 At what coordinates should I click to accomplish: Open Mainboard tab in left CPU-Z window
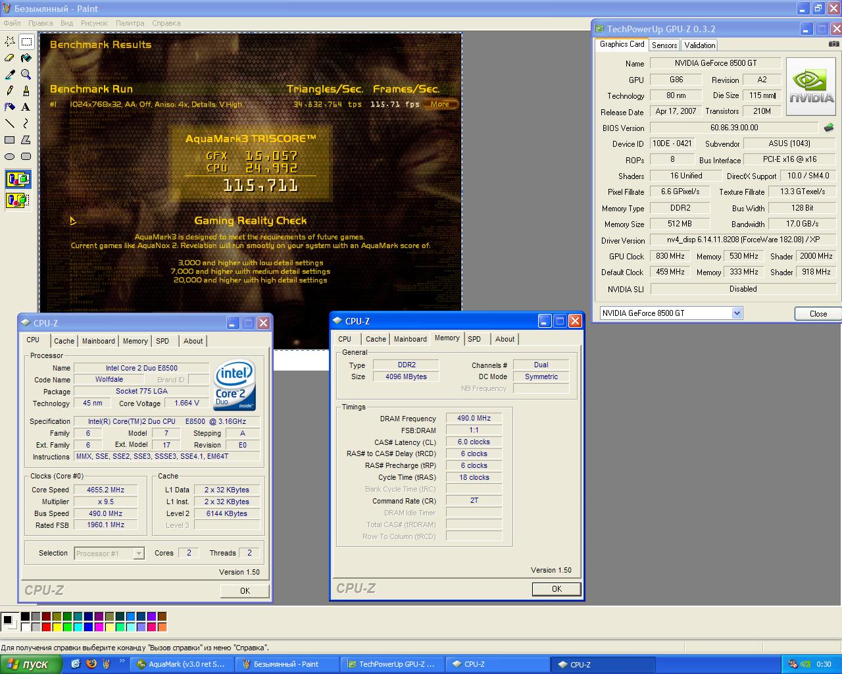pyautogui.click(x=99, y=341)
